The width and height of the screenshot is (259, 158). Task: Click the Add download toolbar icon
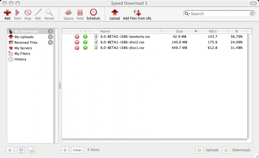click(7, 13)
